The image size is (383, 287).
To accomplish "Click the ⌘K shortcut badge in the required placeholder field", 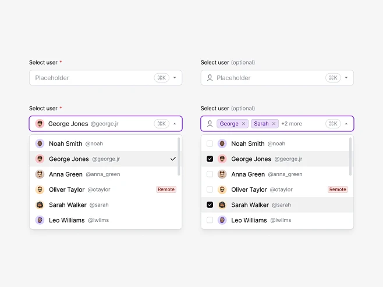I will pyautogui.click(x=161, y=78).
